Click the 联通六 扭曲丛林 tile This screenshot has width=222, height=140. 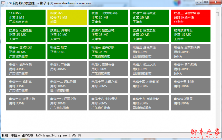click(108, 34)
